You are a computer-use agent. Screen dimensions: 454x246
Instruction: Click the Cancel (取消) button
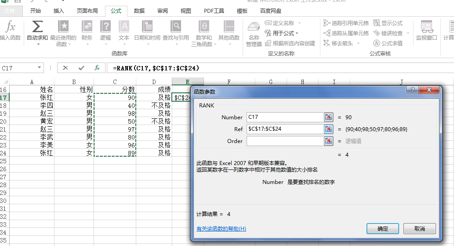(420, 228)
